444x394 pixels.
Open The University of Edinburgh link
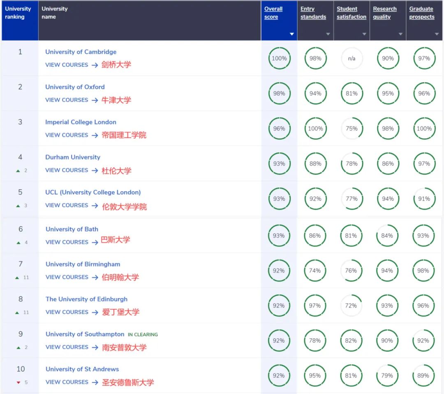pyautogui.click(x=86, y=299)
